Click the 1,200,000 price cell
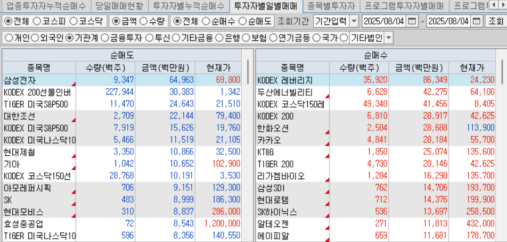The width and height of the screenshot is (507, 242). 218,223
